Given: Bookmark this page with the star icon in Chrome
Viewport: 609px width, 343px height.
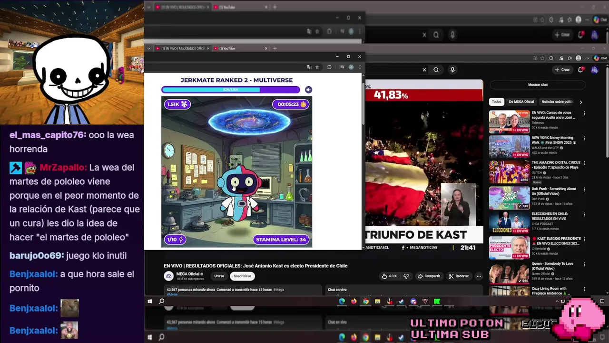Looking at the screenshot, I should coord(317,67).
